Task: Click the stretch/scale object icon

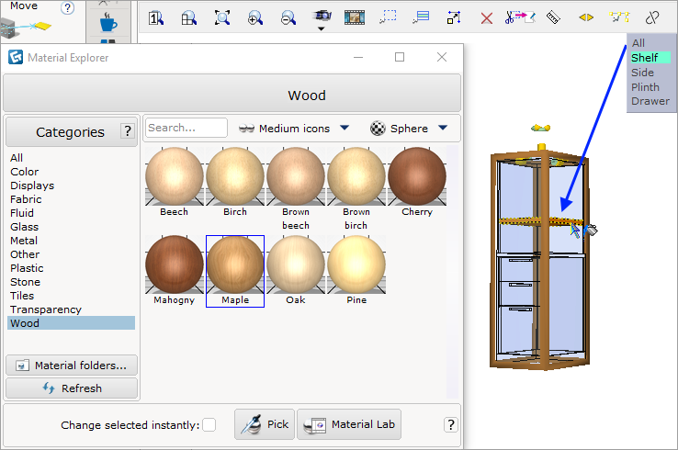Action: click(x=454, y=17)
